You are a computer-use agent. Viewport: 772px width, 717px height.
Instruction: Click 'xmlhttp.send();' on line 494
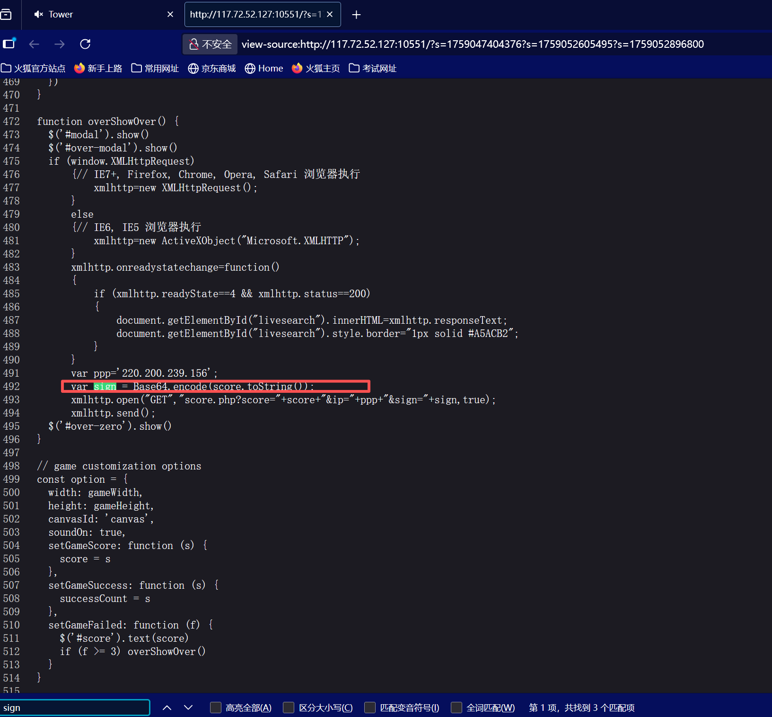click(113, 413)
